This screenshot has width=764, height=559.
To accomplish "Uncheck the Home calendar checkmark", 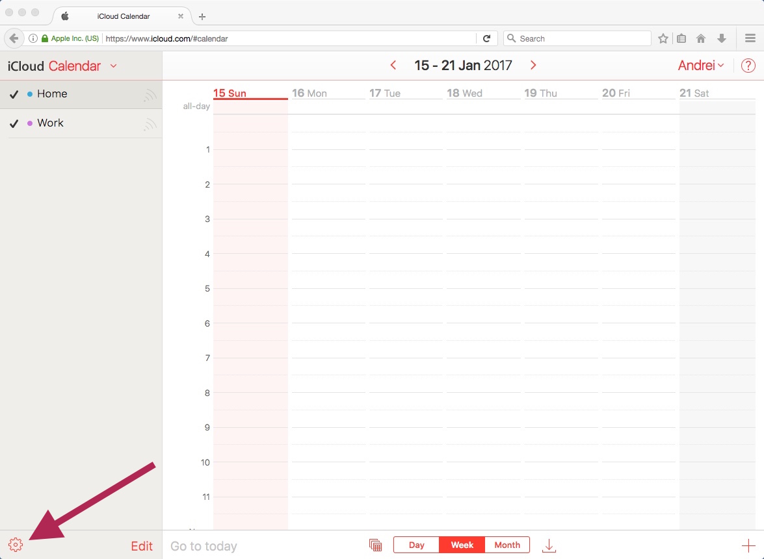I will (x=14, y=94).
